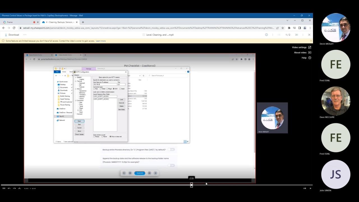Show file info with the info icon
The width and height of the screenshot is (359, 202).
pyautogui.click(x=266, y=35)
